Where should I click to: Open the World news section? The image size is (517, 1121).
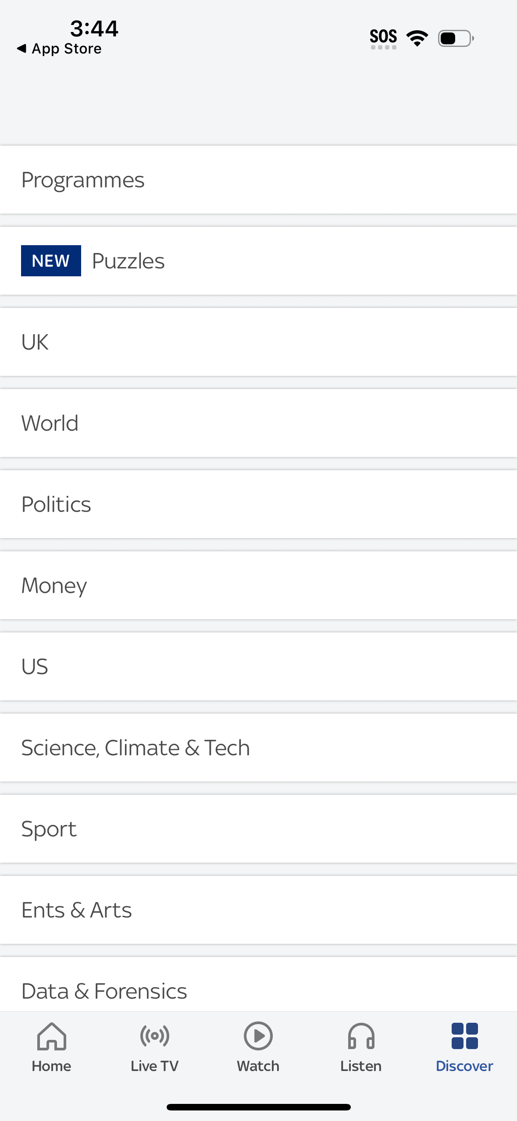pos(50,423)
